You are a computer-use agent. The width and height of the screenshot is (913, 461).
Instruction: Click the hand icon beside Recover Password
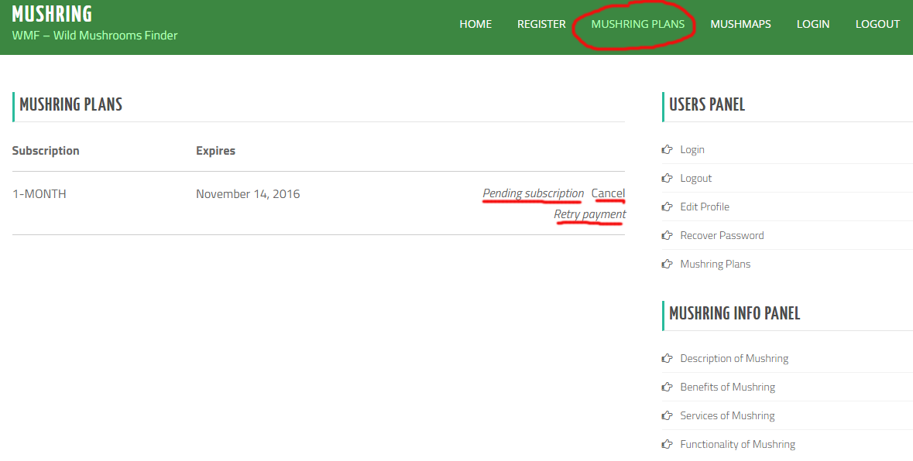[x=668, y=235]
